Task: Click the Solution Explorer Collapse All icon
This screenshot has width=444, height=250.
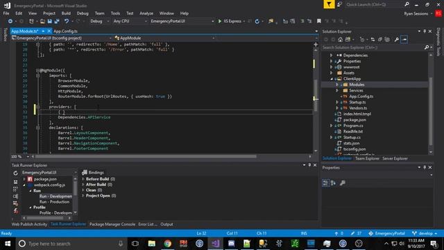Action: pos(379,40)
